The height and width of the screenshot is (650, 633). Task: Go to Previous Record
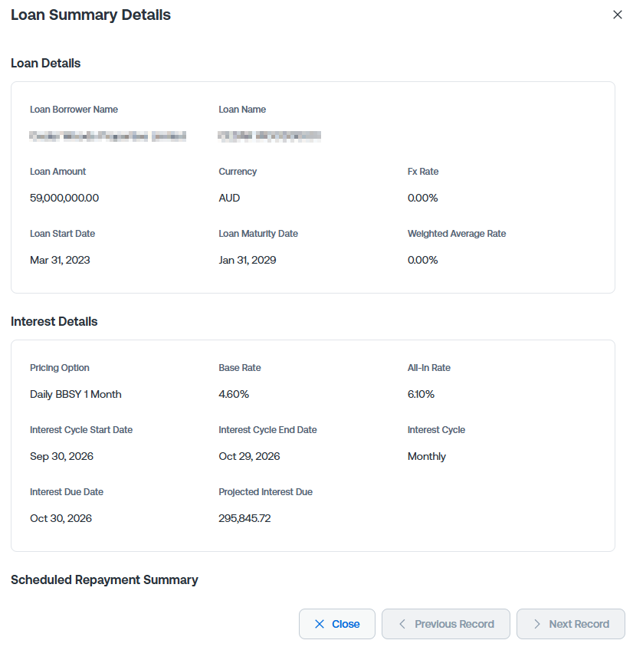pos(445,624)
